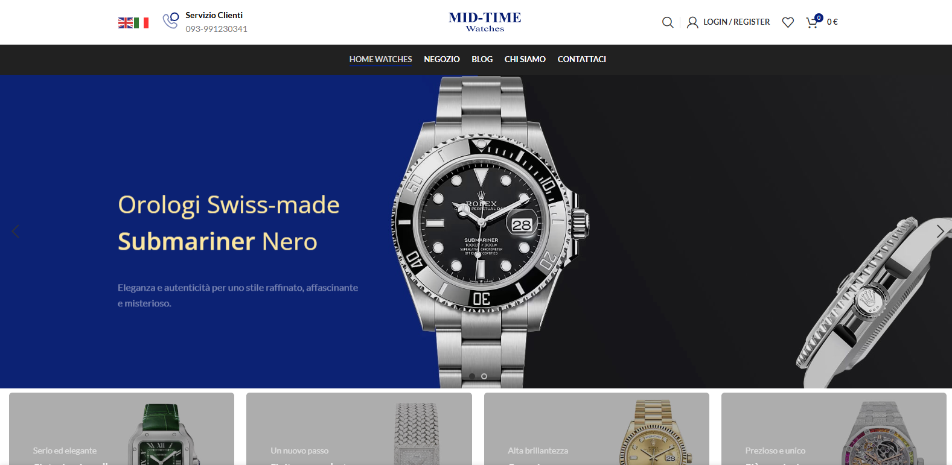Image resolution: width=952 pixels, height=465 pixels.
Task: Click the user account icon
Action: [x=692, y=22]
